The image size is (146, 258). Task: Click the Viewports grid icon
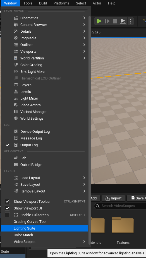16,52
